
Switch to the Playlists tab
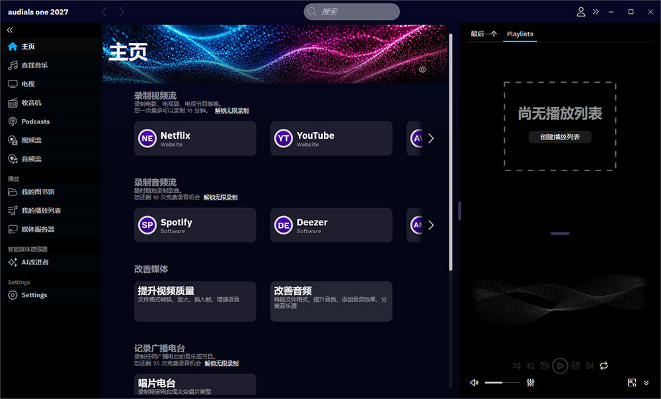click(x=520, y=34)
